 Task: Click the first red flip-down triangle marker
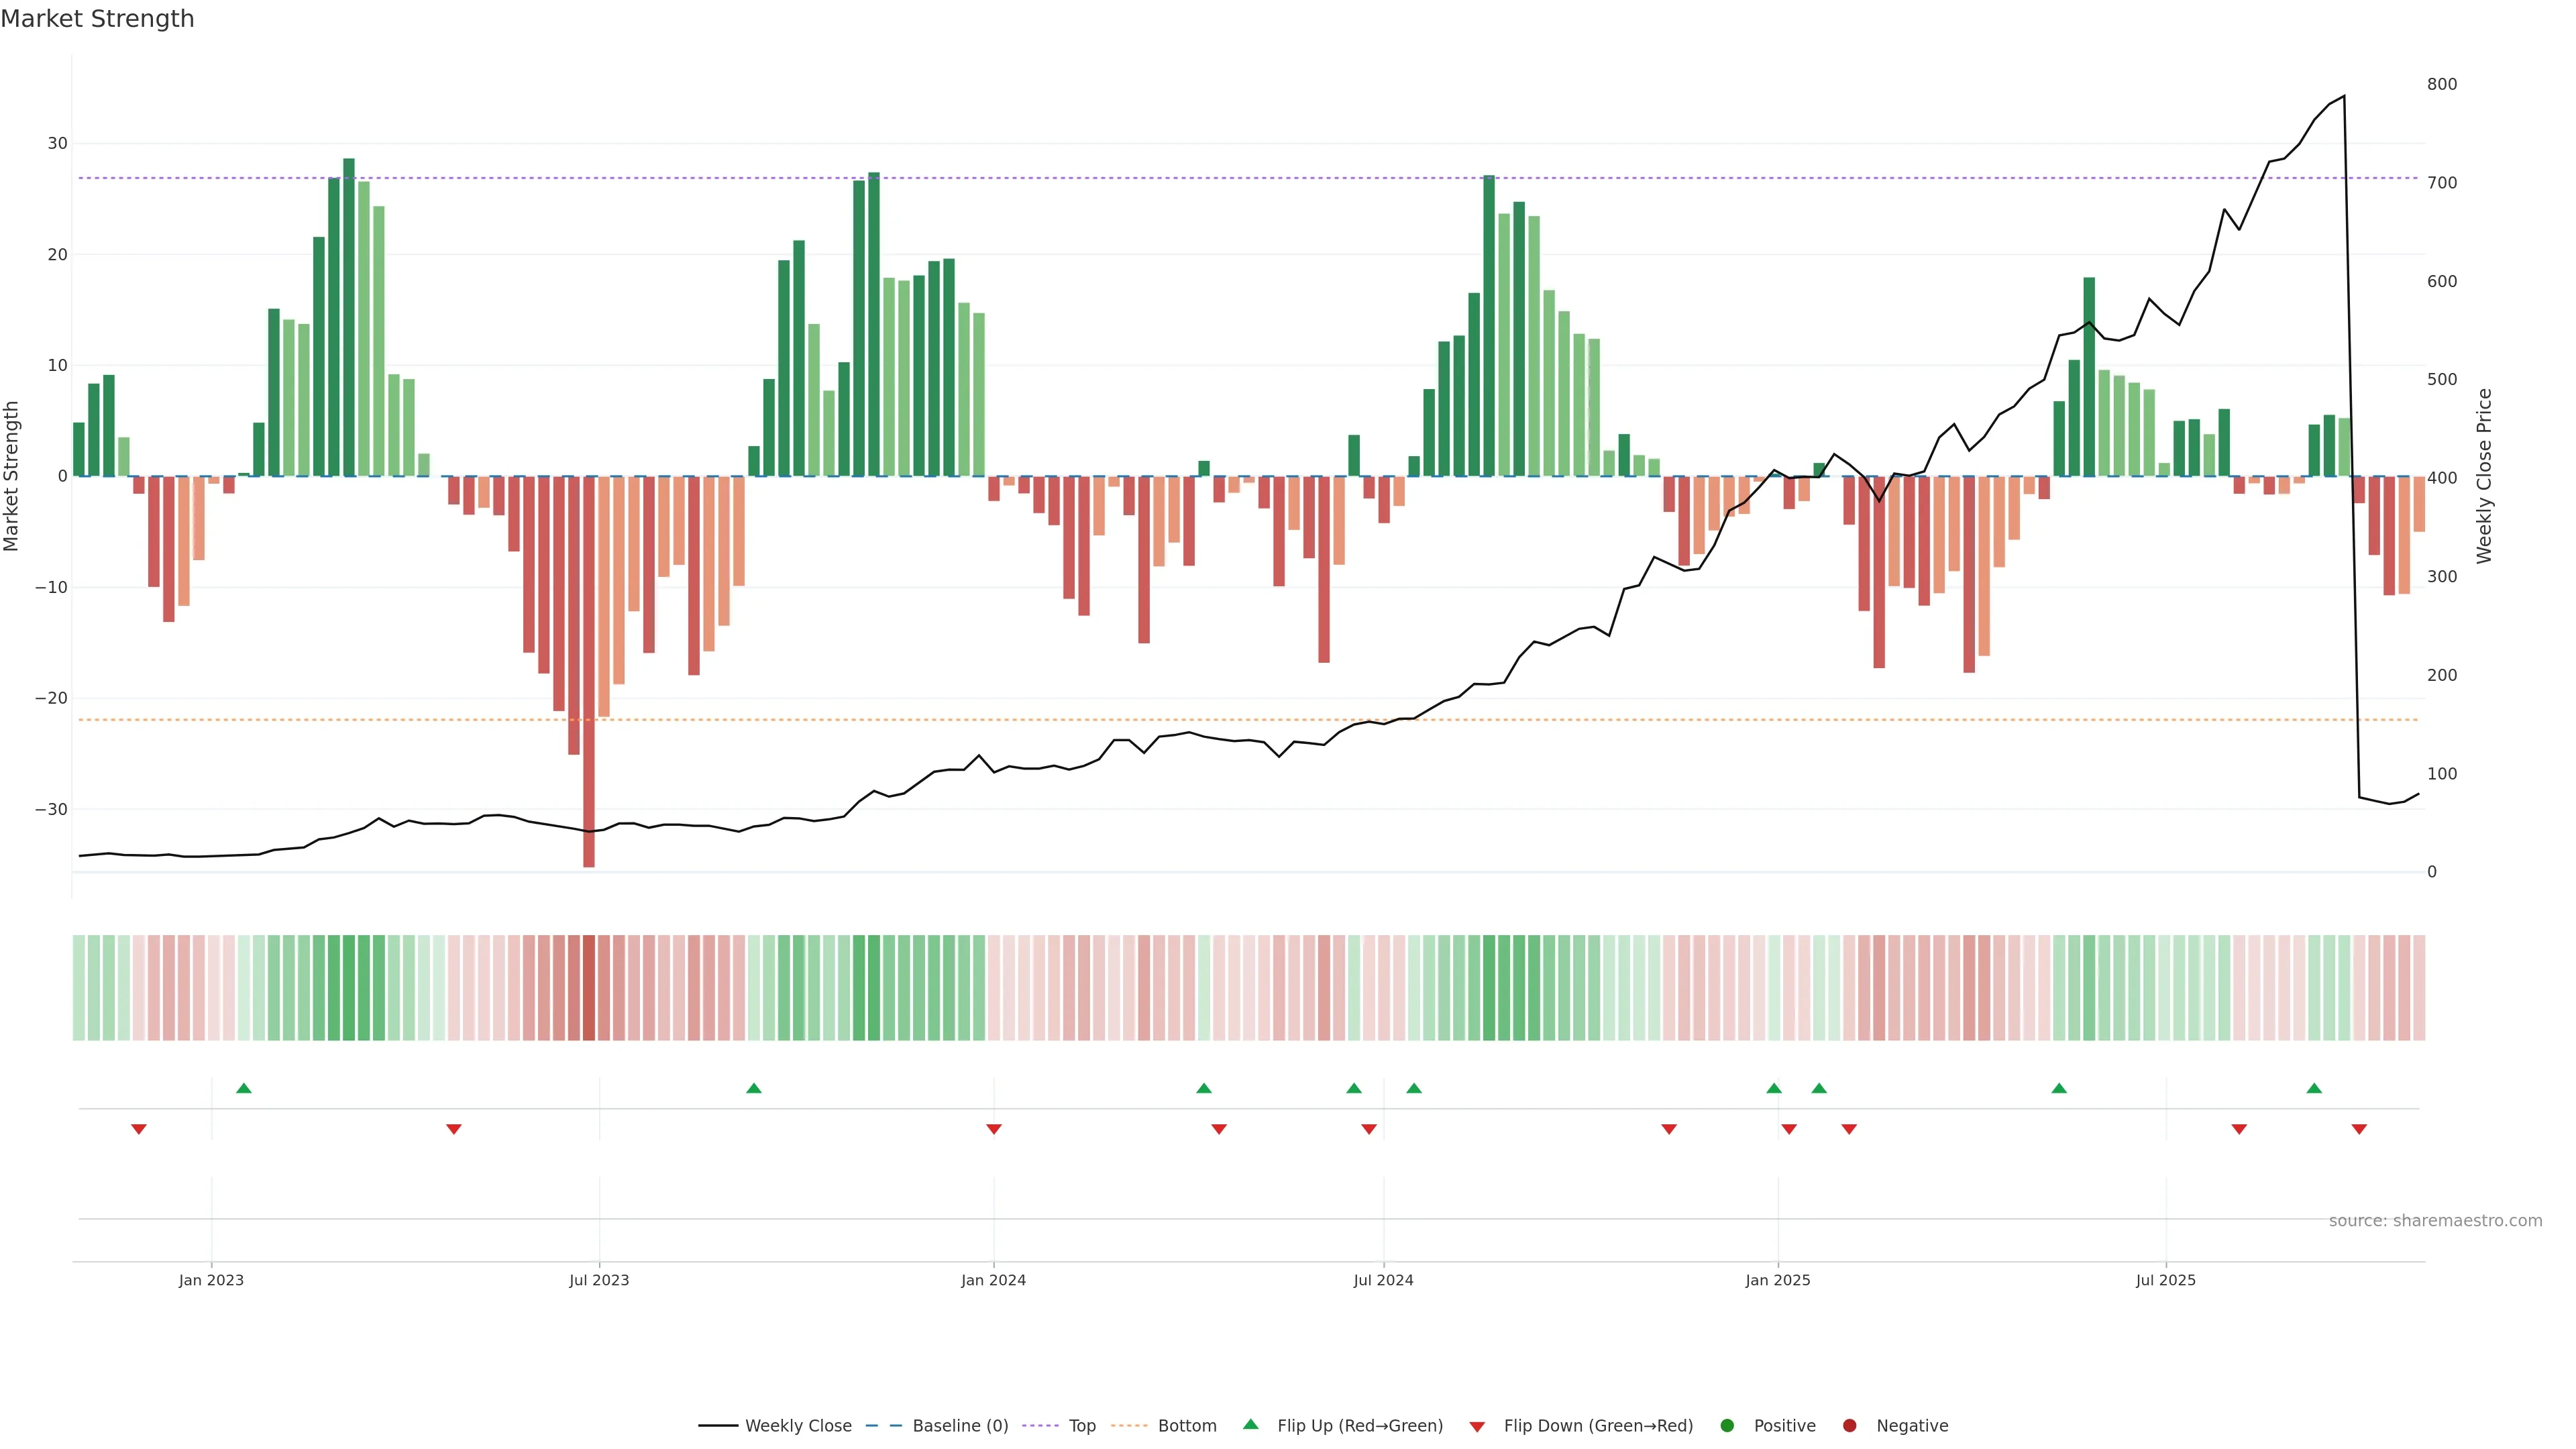pyautogui.click(x=139, y=1129)
